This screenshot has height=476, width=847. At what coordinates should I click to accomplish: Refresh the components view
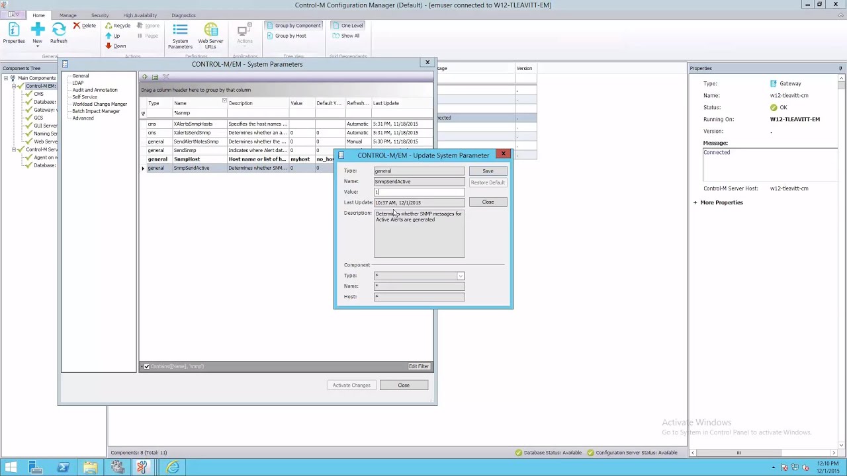(58, 33)
